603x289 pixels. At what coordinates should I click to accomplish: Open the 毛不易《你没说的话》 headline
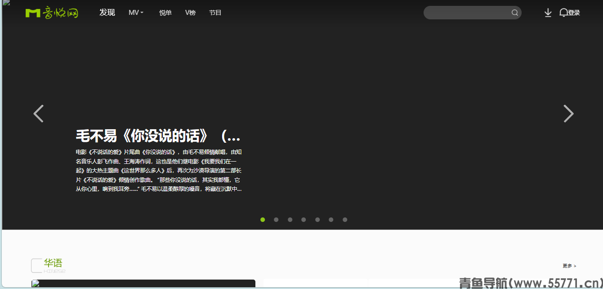pyautogui.click(x=158, y=135)
